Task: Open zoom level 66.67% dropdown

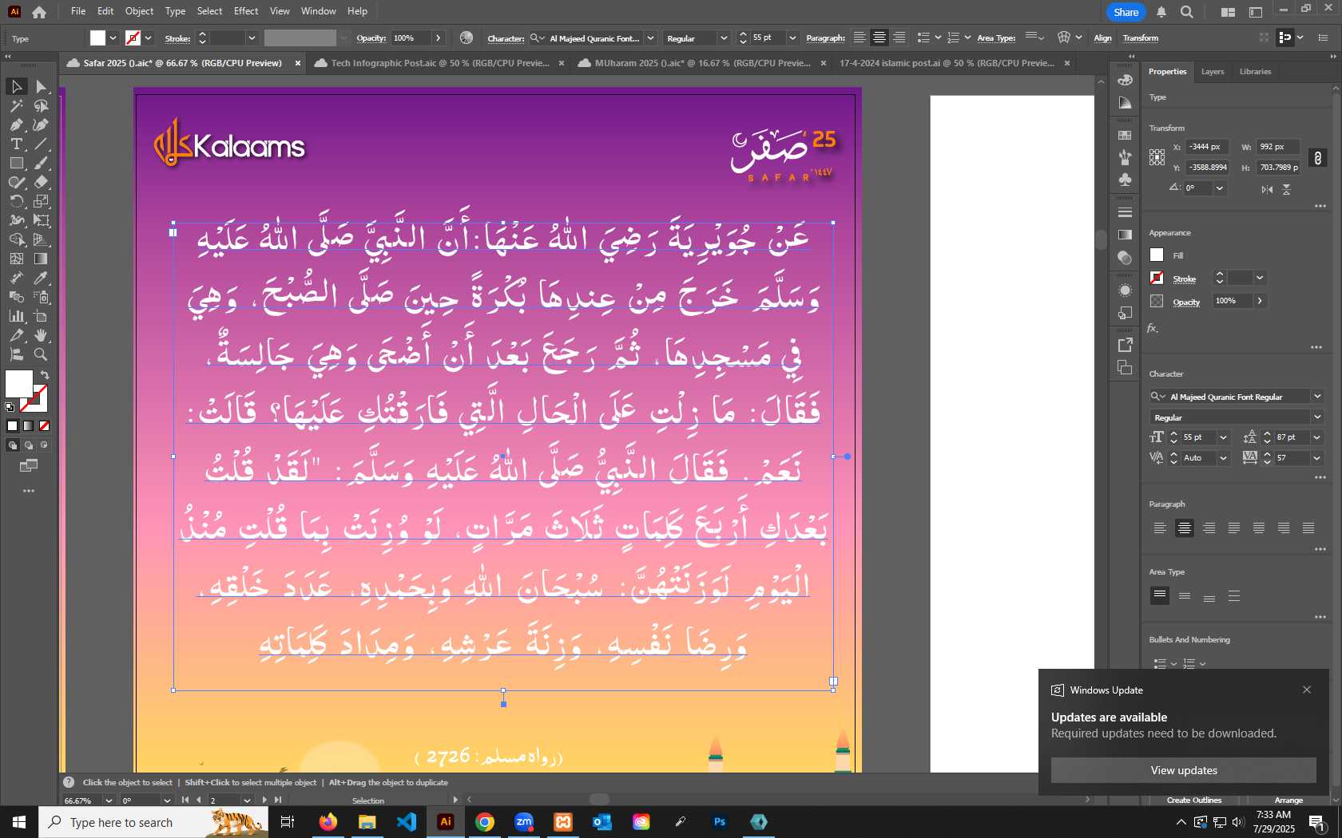Action: coord(109,800)
